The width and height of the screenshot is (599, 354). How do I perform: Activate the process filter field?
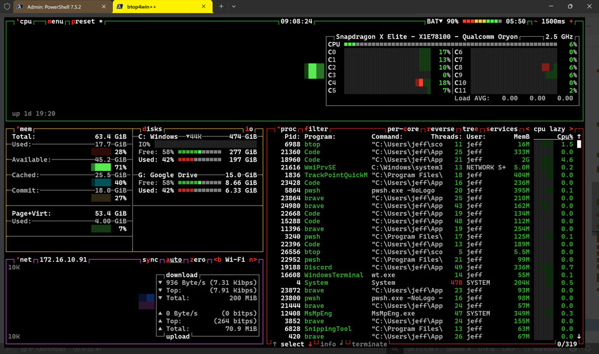316,129
